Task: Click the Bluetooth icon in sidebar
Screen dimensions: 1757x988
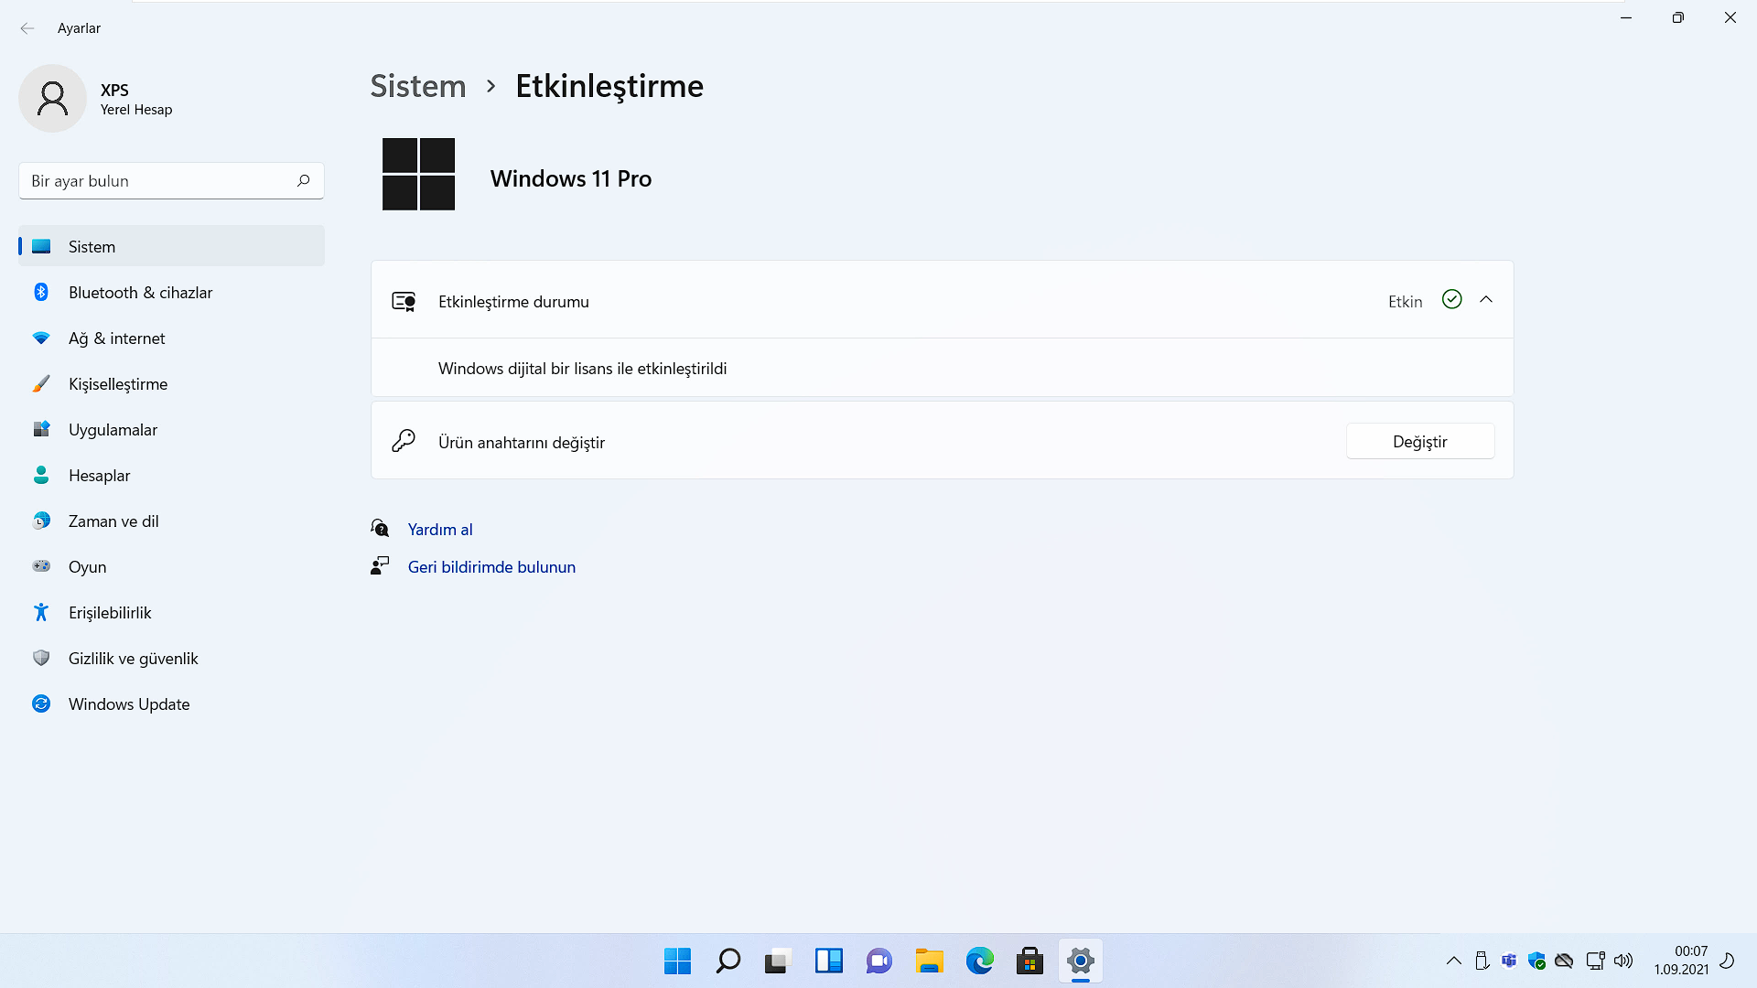Action: coord(41,292)
